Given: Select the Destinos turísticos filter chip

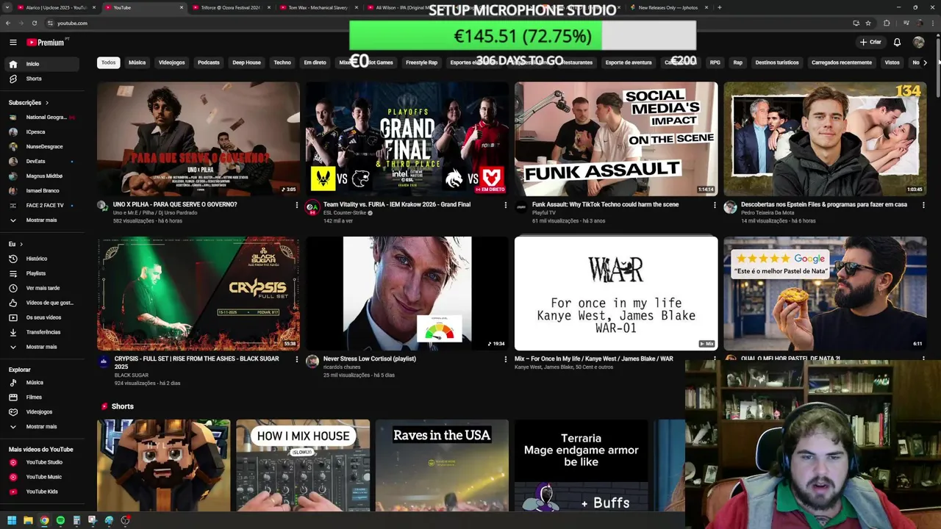Looking at the screenshot, I should tap(777, 62).
